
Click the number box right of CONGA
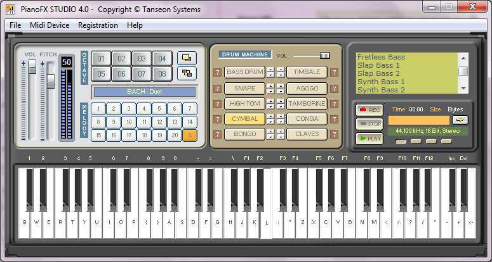(x=335, y=119)
